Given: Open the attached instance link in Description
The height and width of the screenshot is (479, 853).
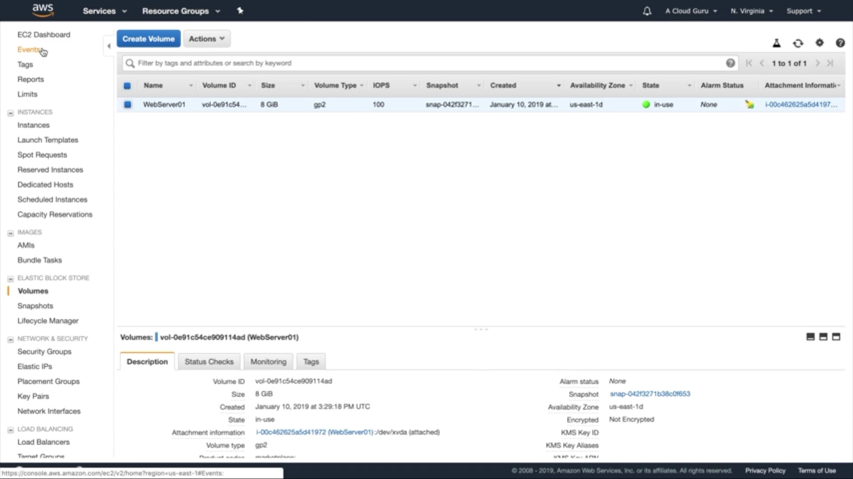Looking at the screenshot, I should point(315,432).
